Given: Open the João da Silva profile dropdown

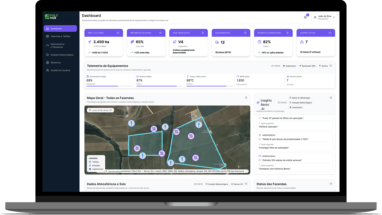Looking at the screenshot, I should (x=324, y=17).
